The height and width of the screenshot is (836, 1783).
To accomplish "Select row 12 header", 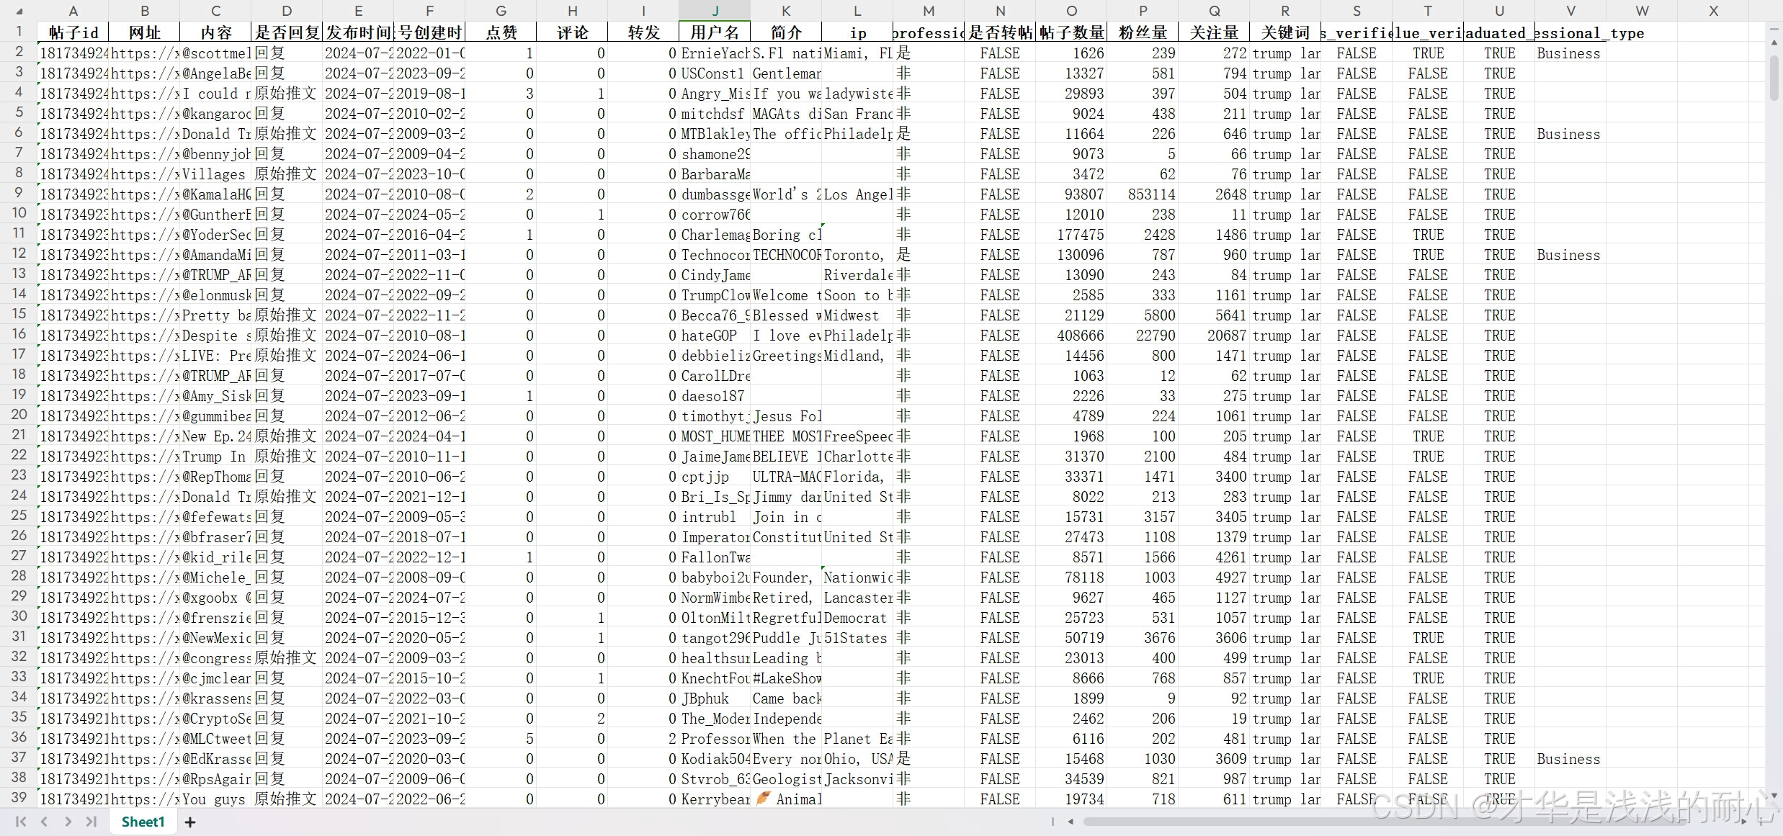I will pos(19,254).
